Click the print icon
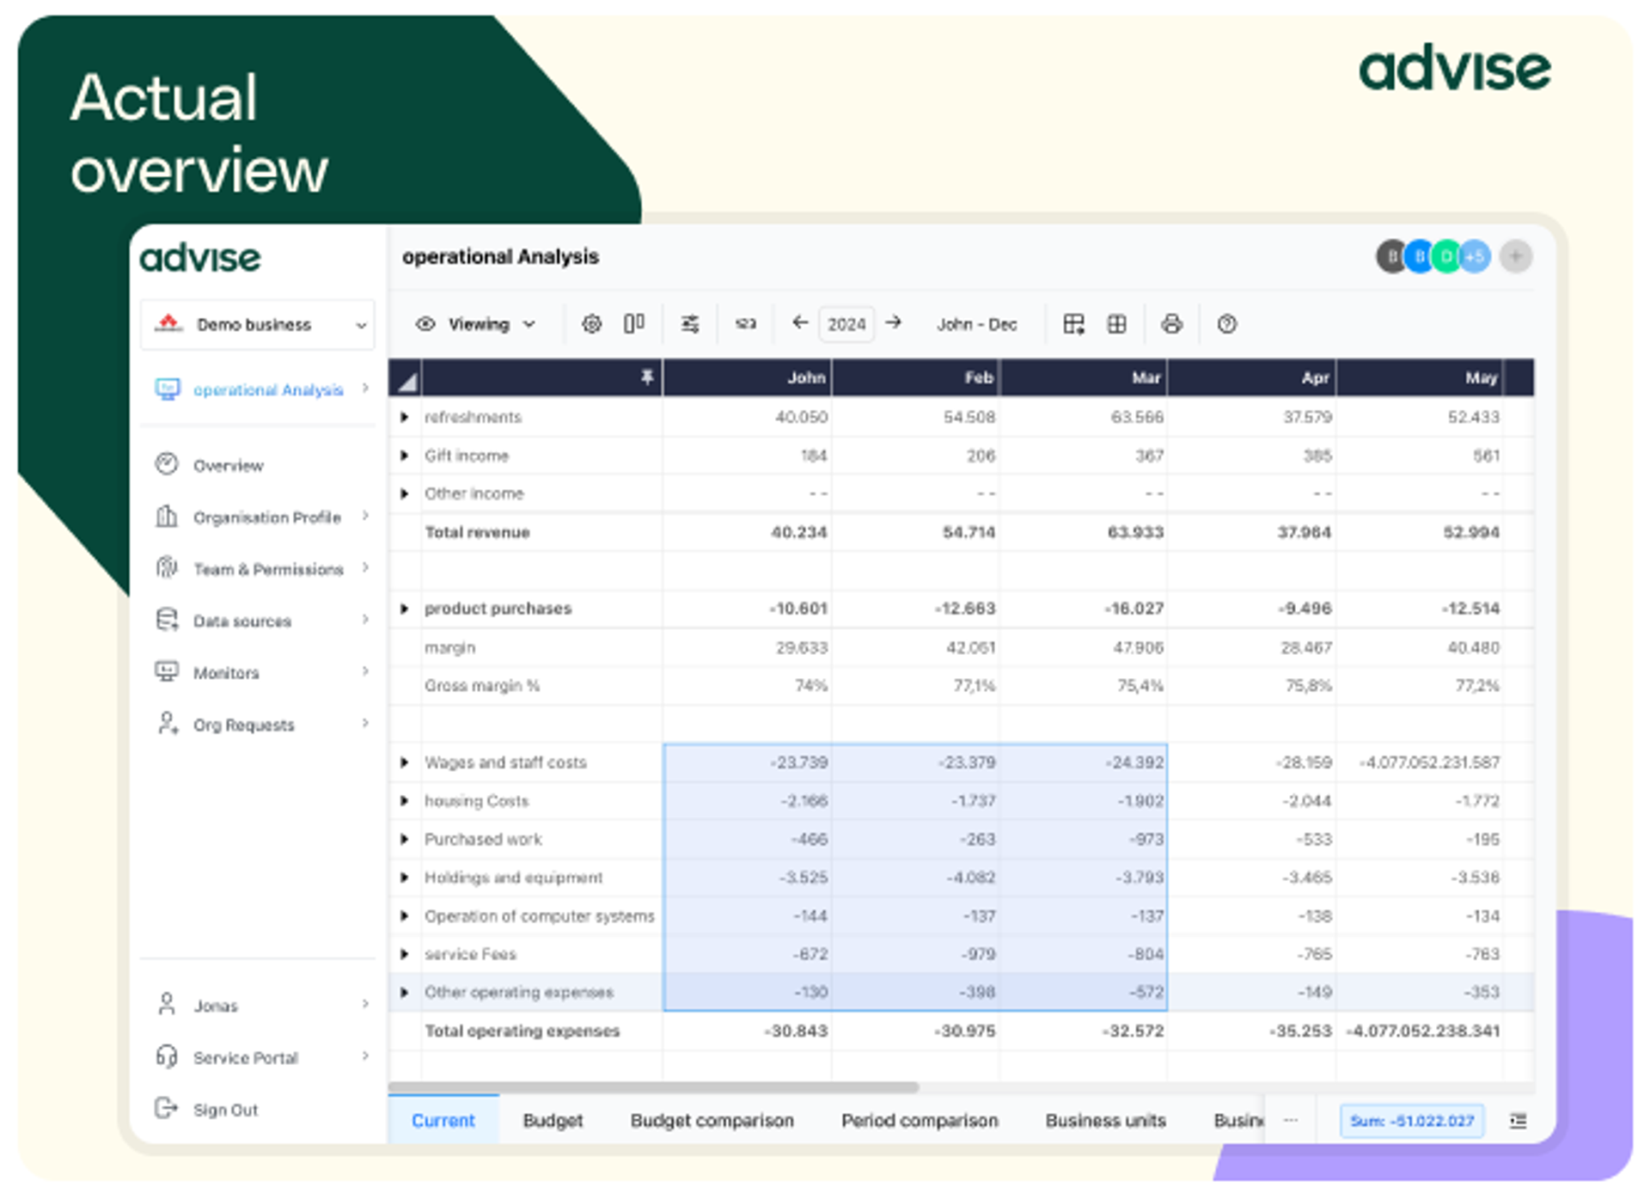Screen dimensions: 1650x1193 (1171, 324)
